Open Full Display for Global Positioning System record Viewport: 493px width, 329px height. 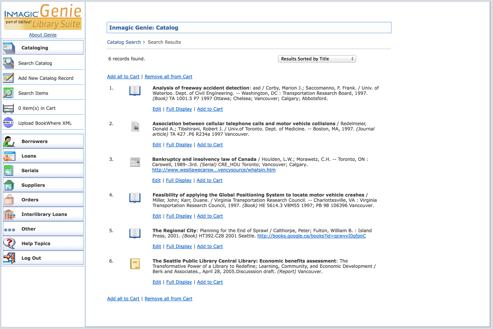[x=179, y=216]
